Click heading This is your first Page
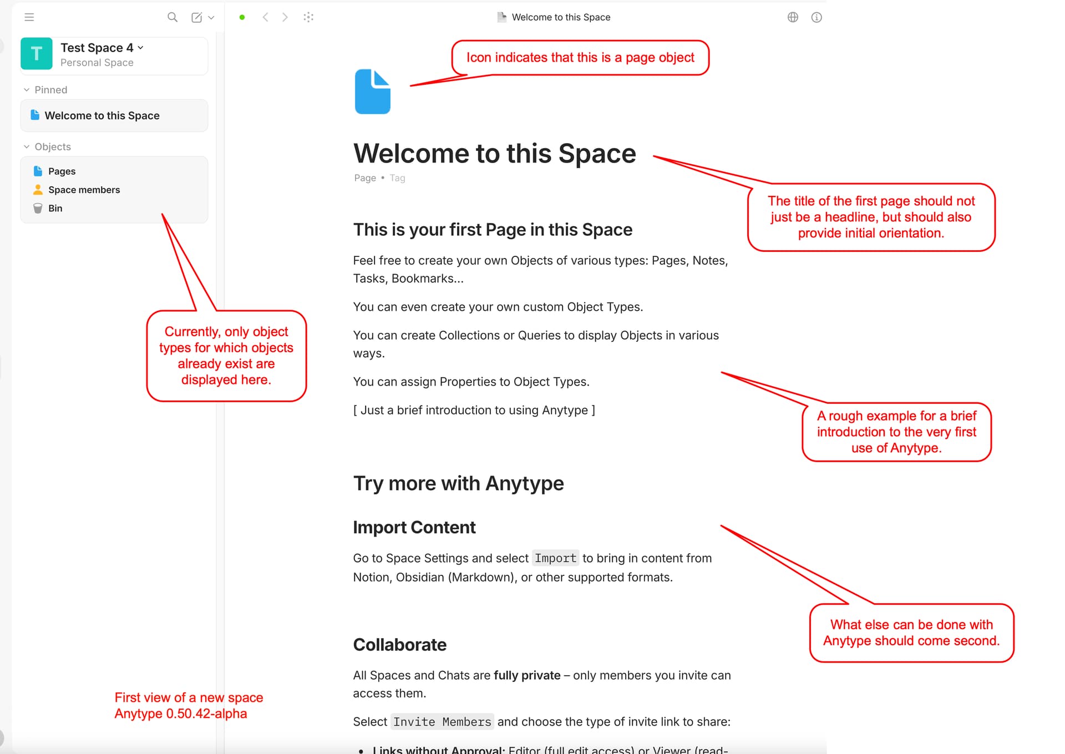 click(493, 230)
